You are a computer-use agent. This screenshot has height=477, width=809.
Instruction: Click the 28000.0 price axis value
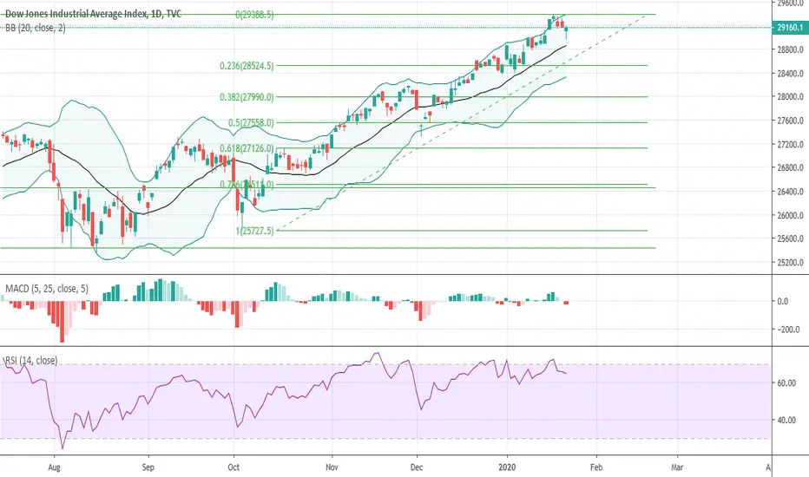click(791, 97)
